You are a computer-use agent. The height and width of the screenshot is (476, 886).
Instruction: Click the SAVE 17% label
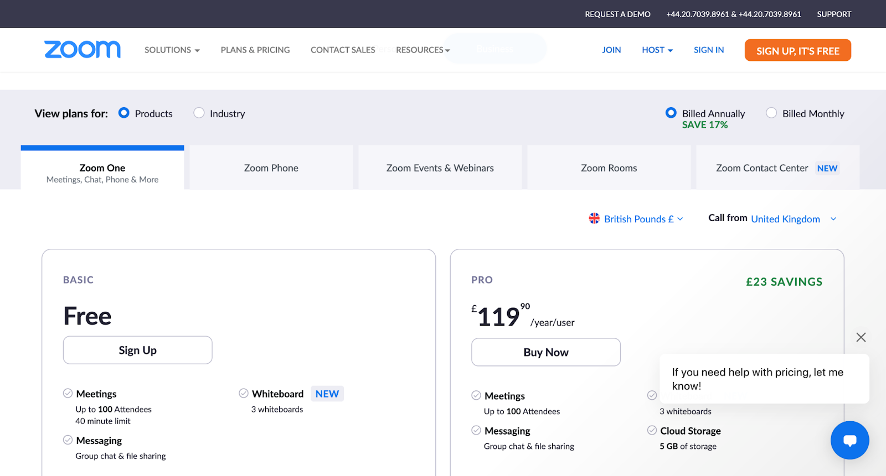[x=705, y=125]
